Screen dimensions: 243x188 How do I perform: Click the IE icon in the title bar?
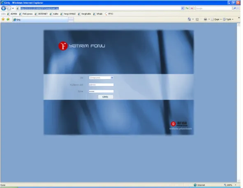pos(2,3)
